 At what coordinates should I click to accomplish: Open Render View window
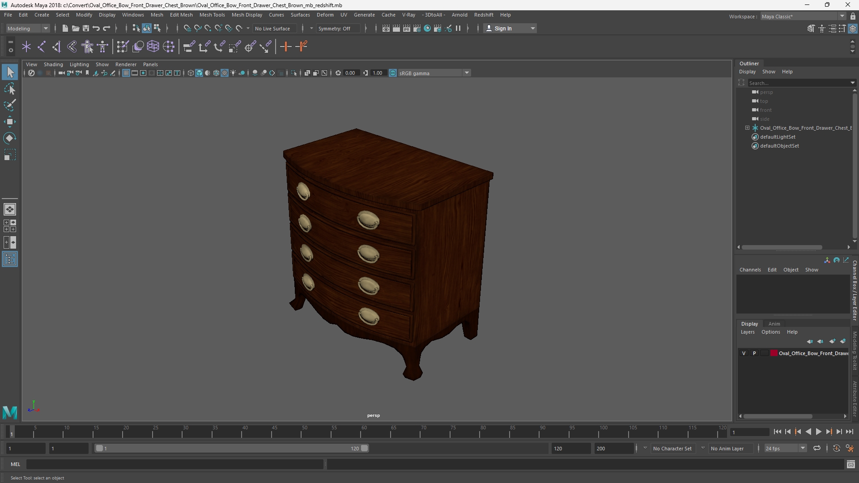[x=386, y=28]
